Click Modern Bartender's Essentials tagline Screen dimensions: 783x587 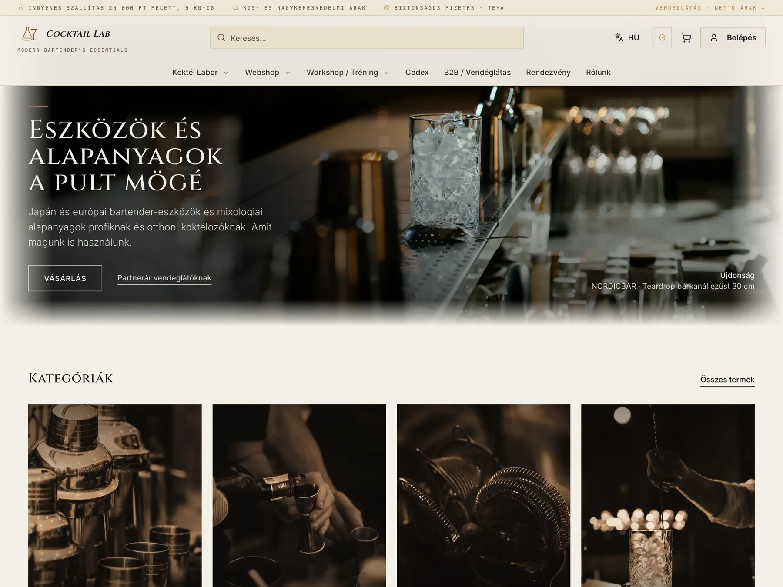pos(73,50)
